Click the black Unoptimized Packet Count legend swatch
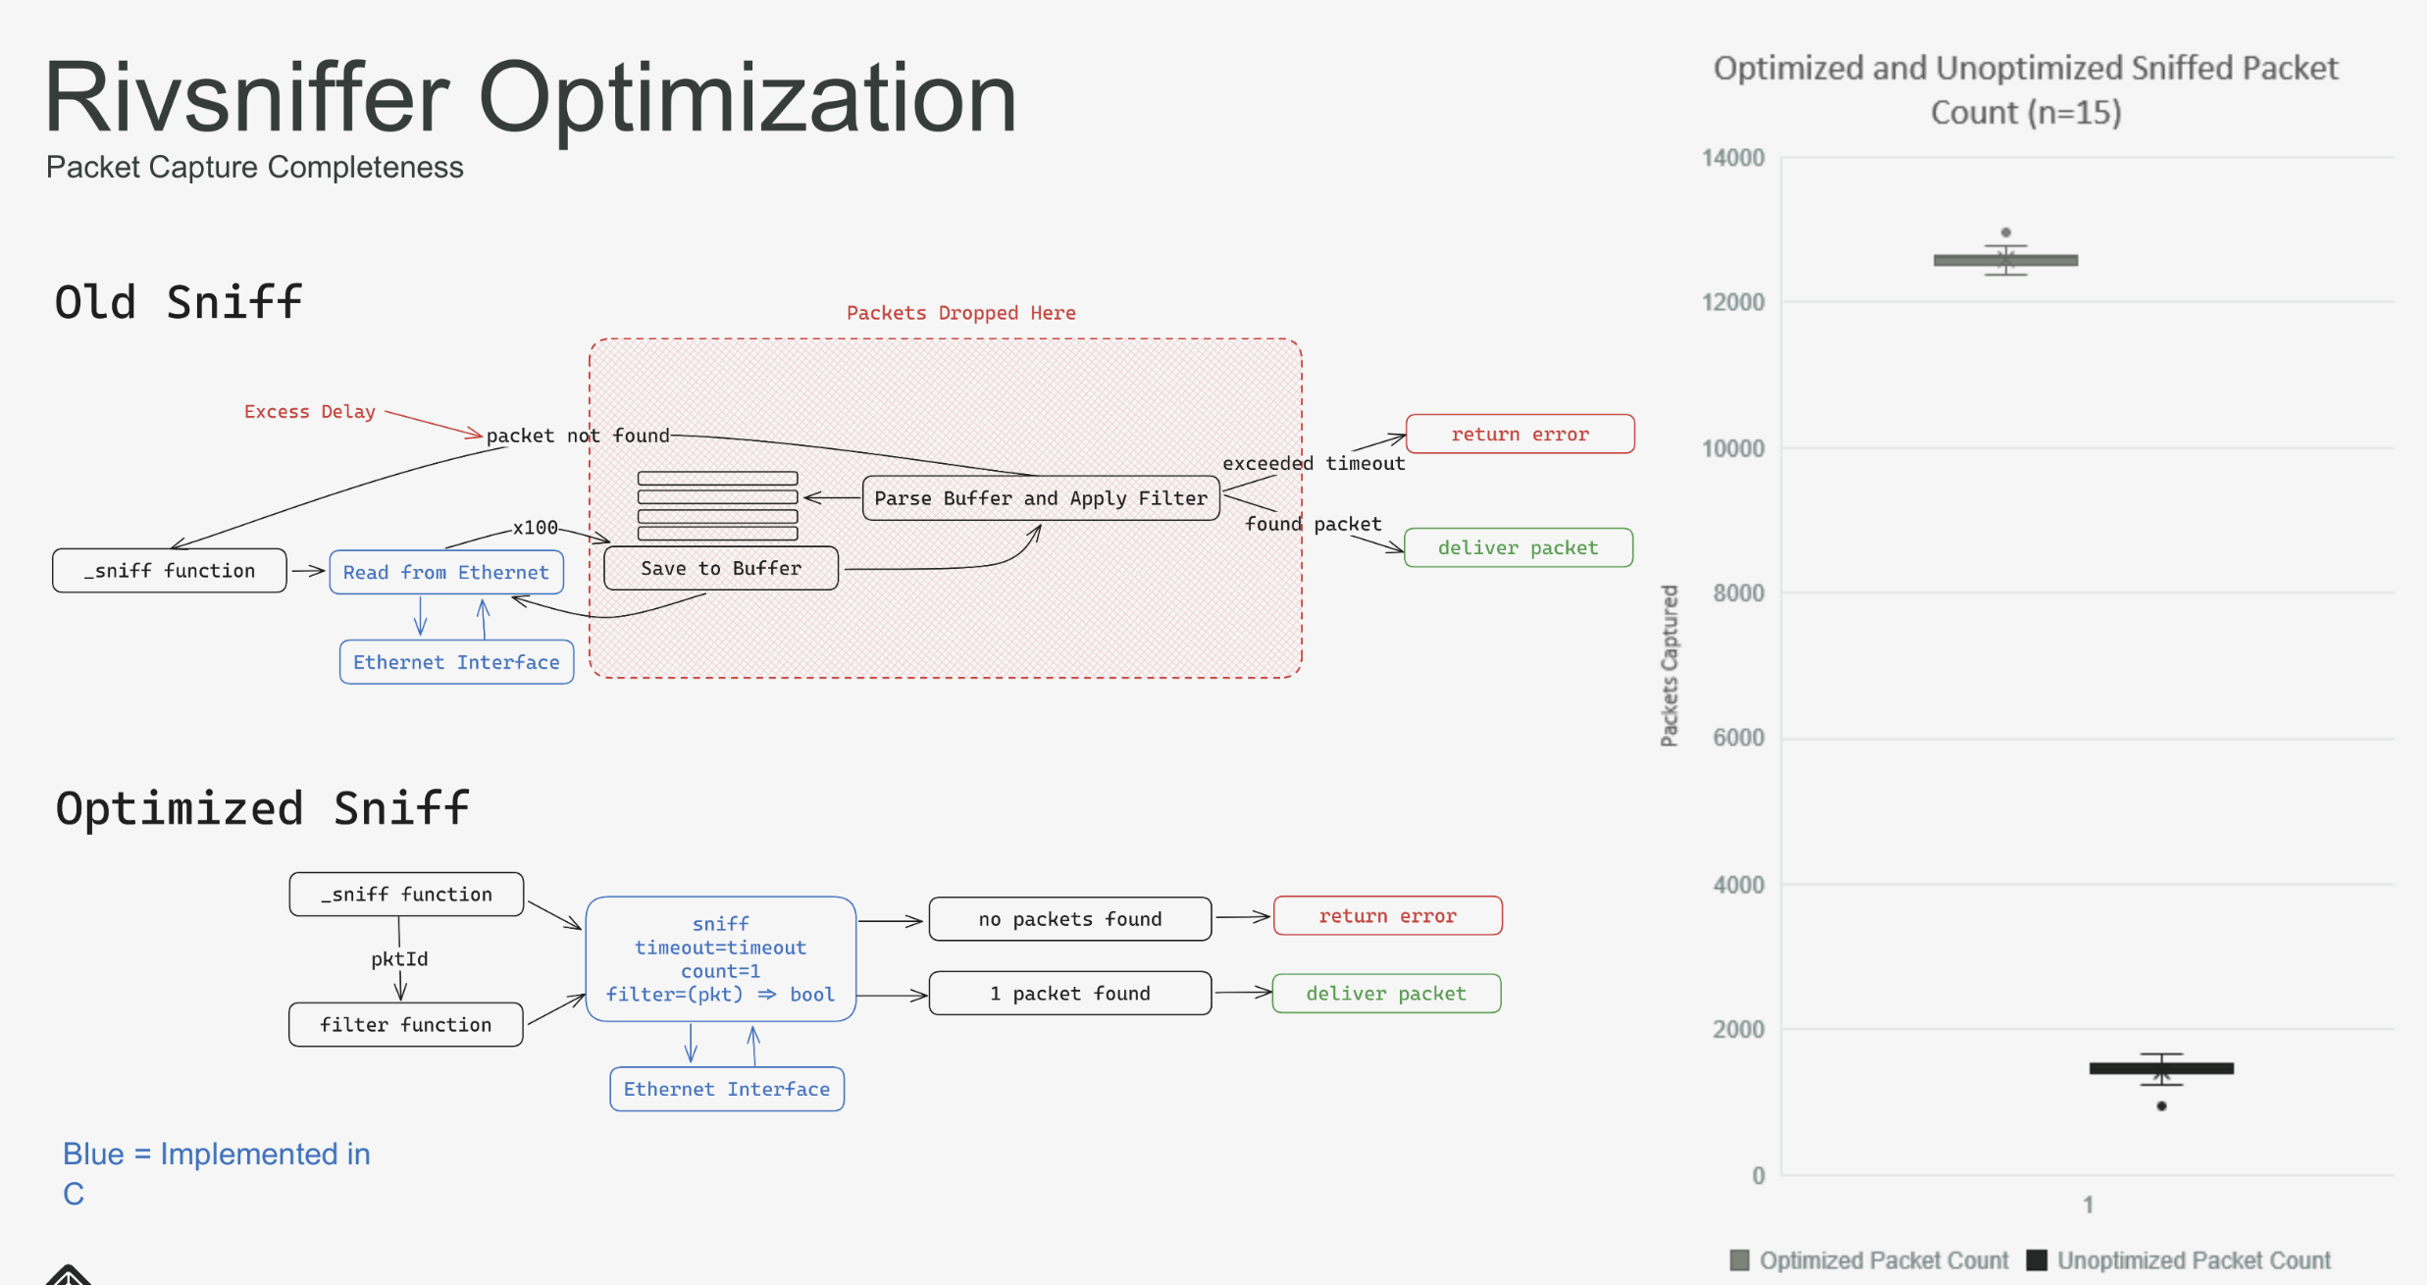 (x=2037, y=1259)
